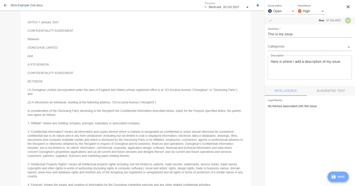Image resolution: width=355 pixels, height=186 pixels.
Task: Click the orange High importance icon
Action: [x=299, y=11]
